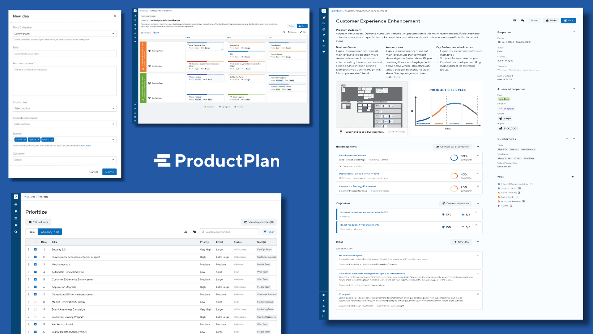The width and height of the screenshot is (593, 334).
Task: Click the 80% complete progress ring
Action: (454, 158)
